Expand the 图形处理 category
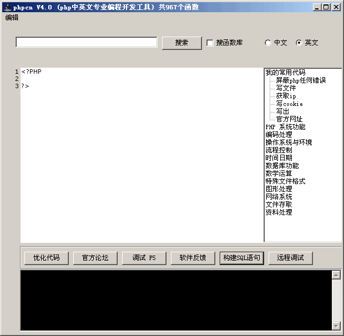This screenshot has height=336, width=344. (279, 189)
